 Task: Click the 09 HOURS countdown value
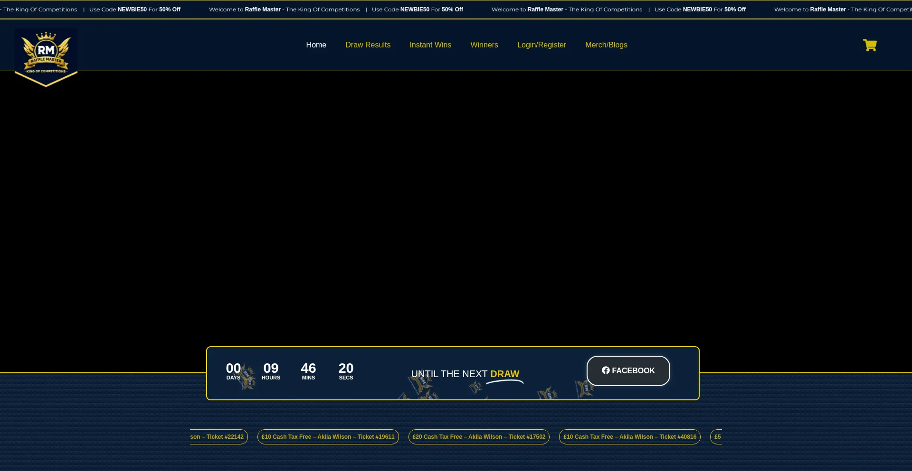271,371
